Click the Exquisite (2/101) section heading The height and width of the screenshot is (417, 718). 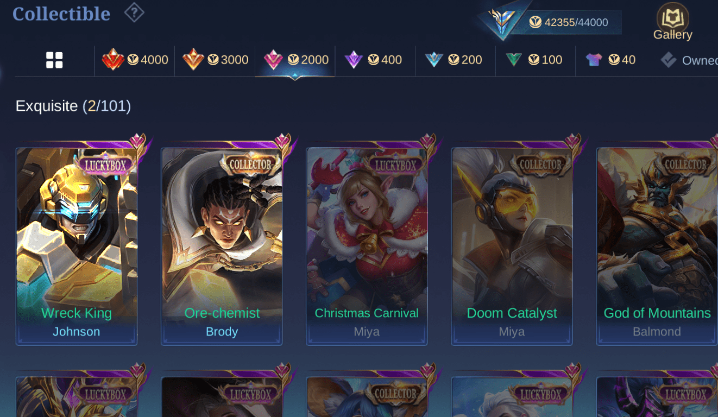coord(73,106)
